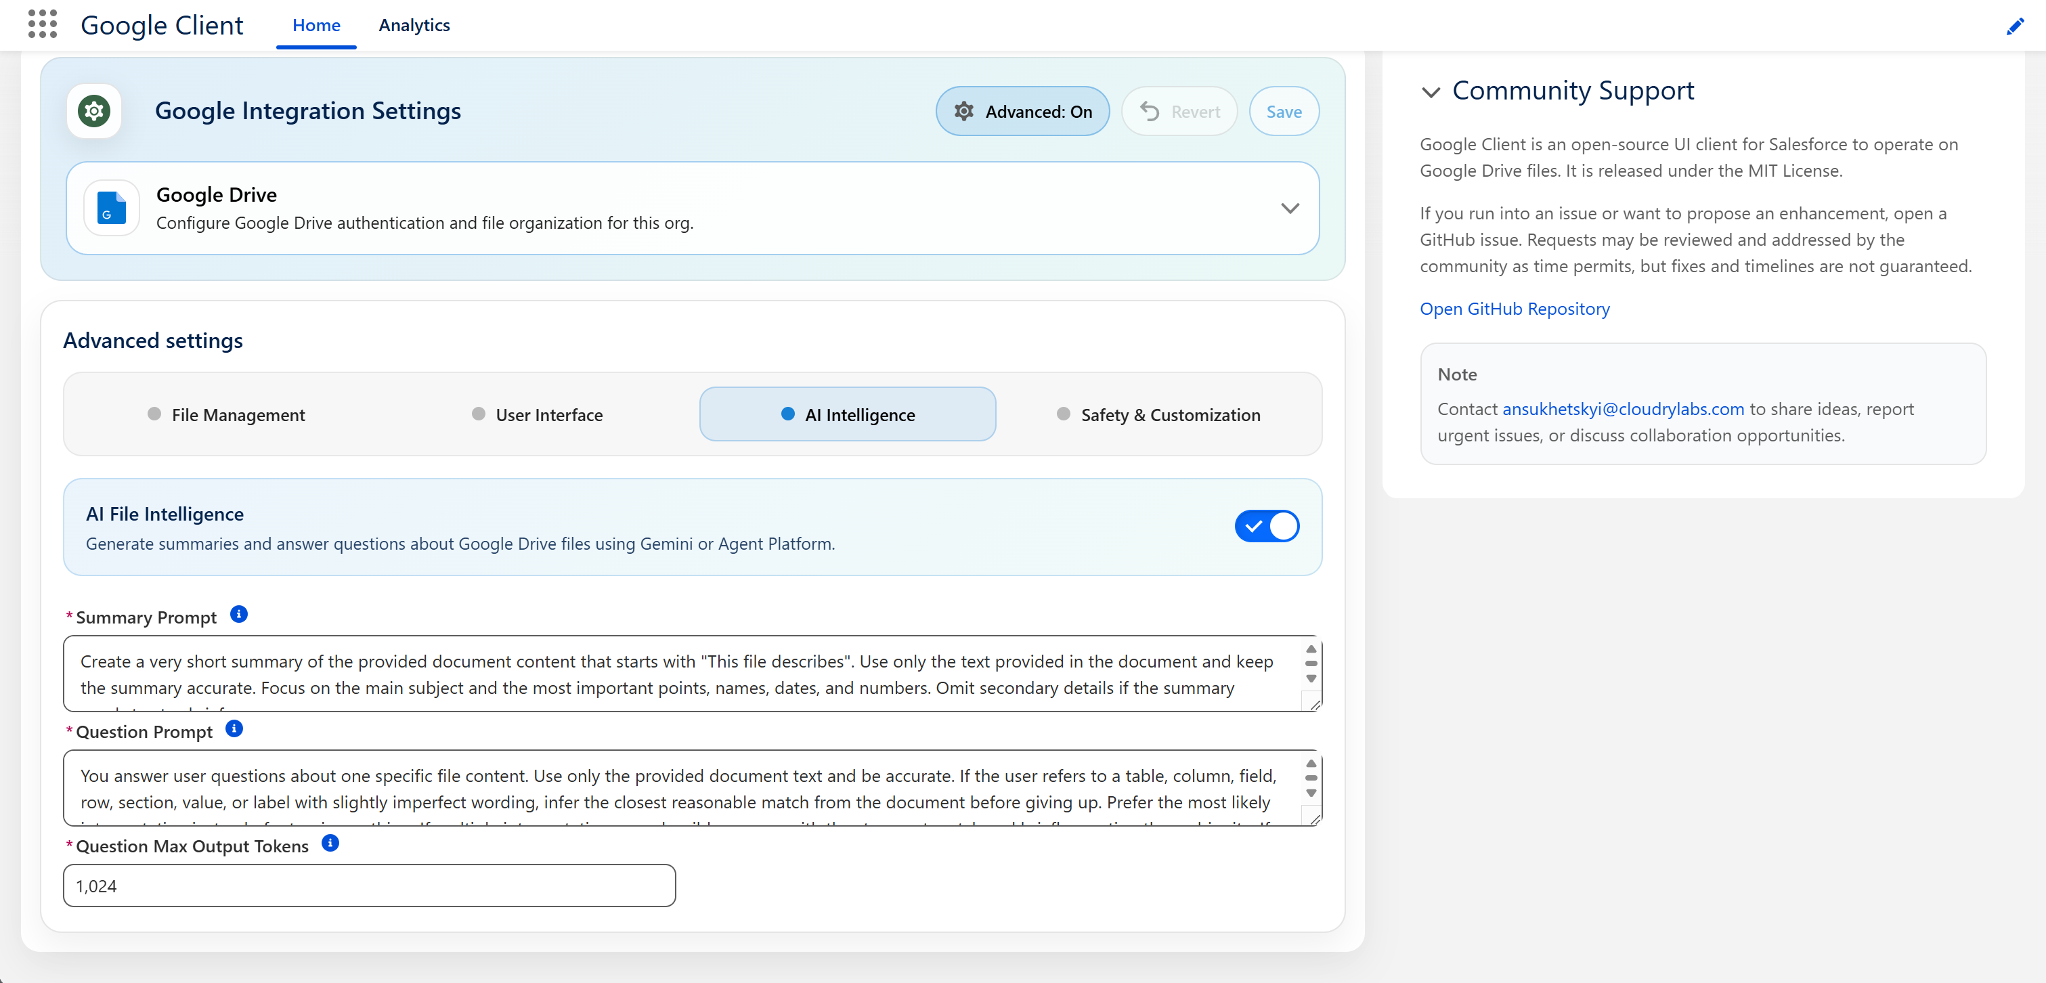Select the AI Intelligence settings tab
The height and width of the screenshot is (983, 2046).
pyautogui.click(x=848, y=414)
